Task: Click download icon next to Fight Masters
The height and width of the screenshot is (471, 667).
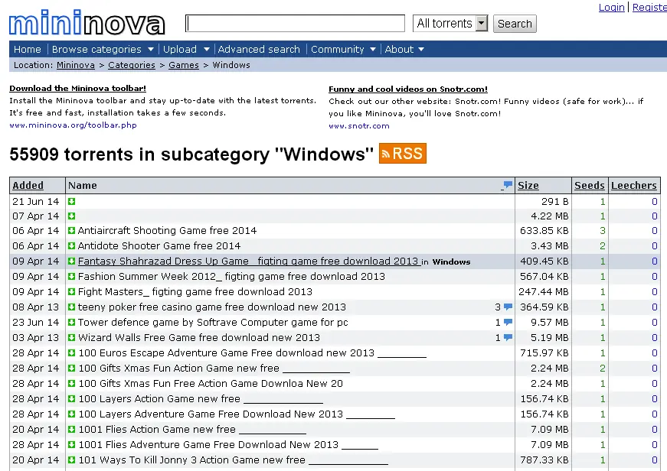Action: click(x=71, y=292)
